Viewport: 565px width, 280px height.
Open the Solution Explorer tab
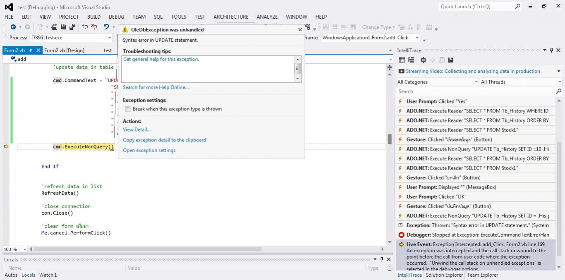pos(445,275)
